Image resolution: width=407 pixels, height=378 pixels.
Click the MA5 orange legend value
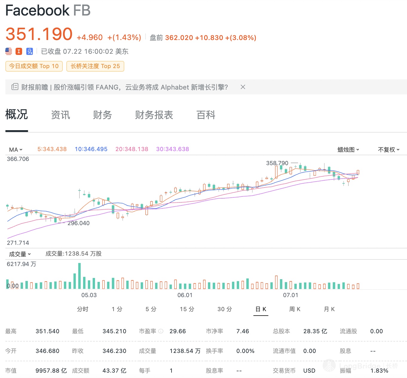click(x=52, y=149)
